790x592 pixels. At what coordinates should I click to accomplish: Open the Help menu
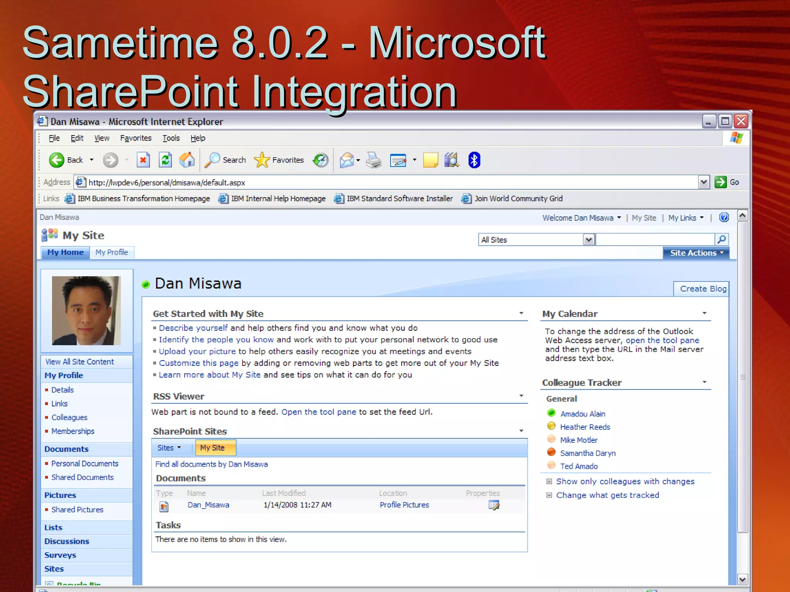point(197,138)
